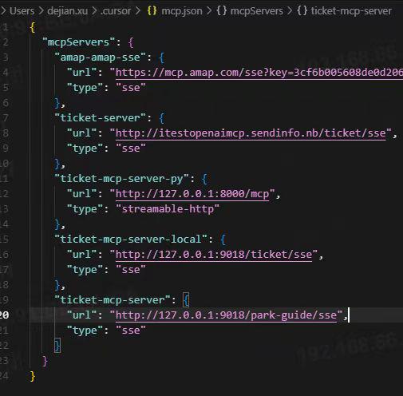Select the .cursor breadcrumb folder
Image resolution: width=403 pixels, height=396 pixels.
click(116, 11)
